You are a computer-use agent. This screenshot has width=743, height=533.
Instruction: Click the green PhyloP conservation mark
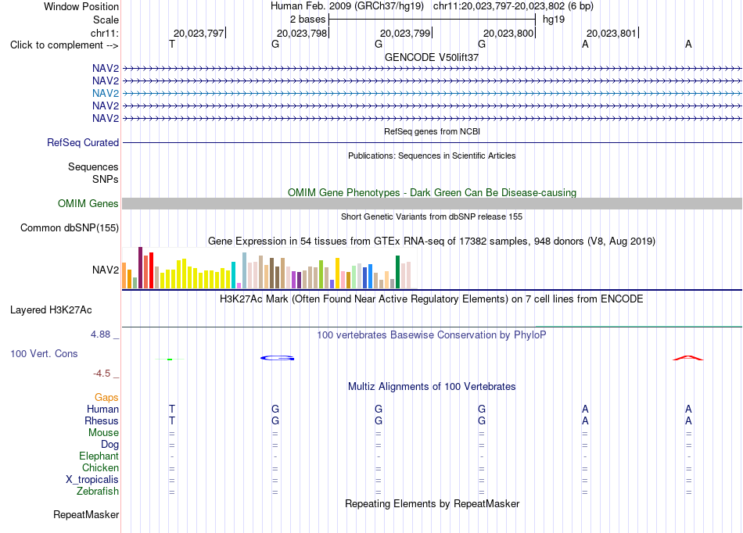click(x=170, y=360)
